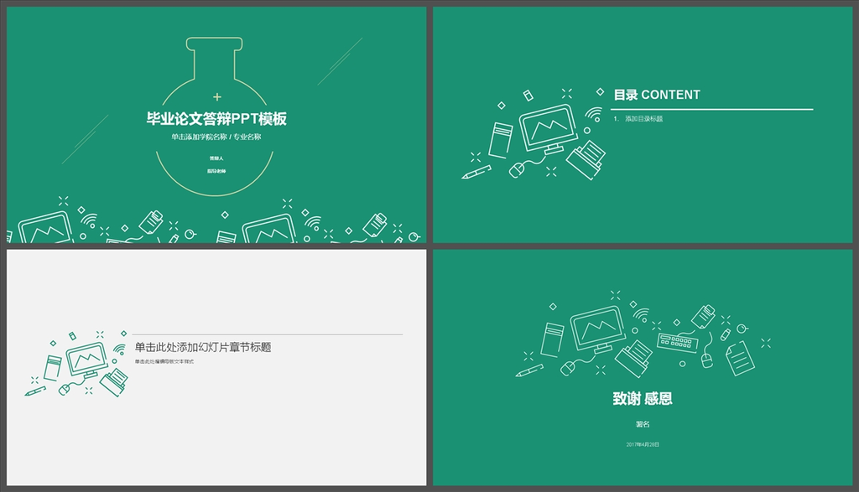The height and width of the screenshot is (492, 859).
Task: Click the 致谢 感恩 heading
Action: tap(643, 398)
